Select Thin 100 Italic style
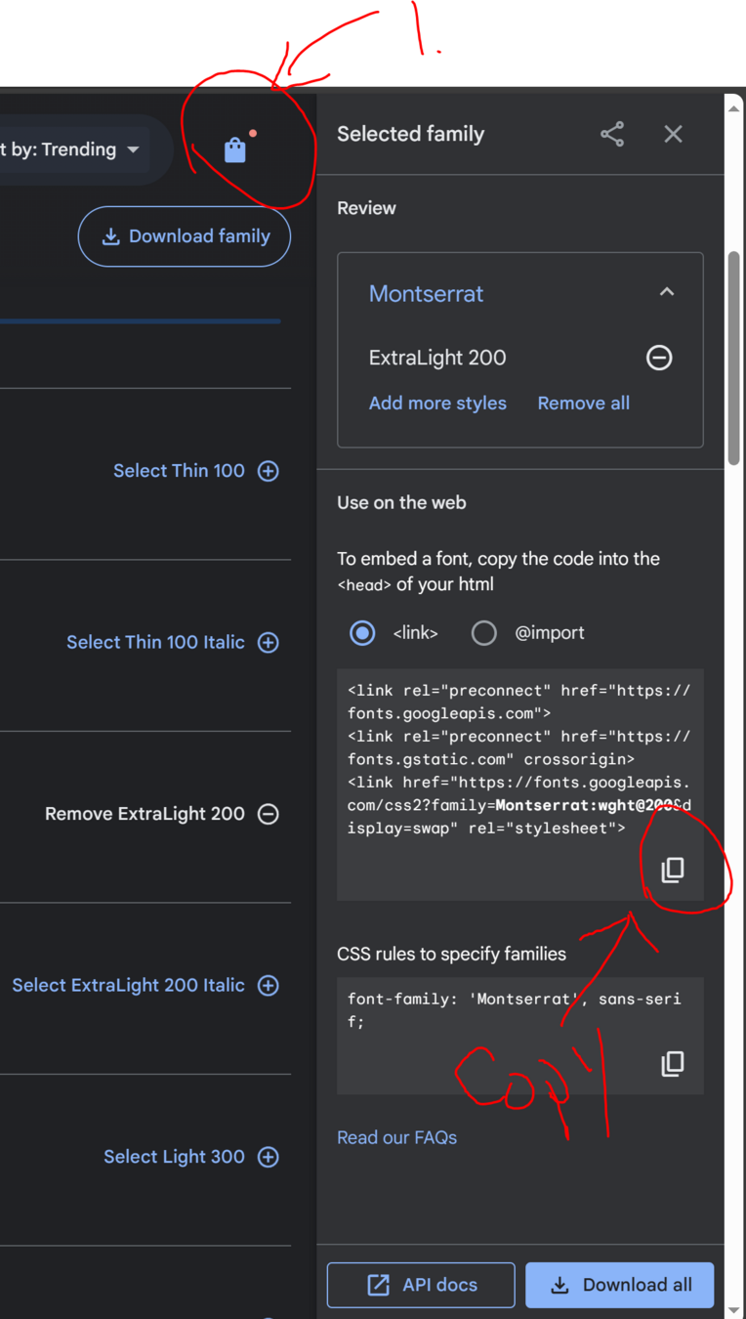Screen dimensions: 746x1319 pos(173,642)
